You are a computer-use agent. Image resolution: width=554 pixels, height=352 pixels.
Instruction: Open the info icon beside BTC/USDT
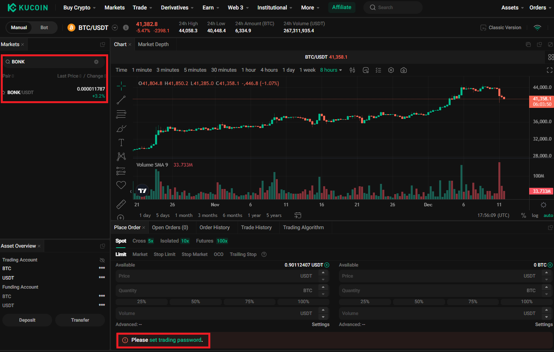[x=126, y=28]
